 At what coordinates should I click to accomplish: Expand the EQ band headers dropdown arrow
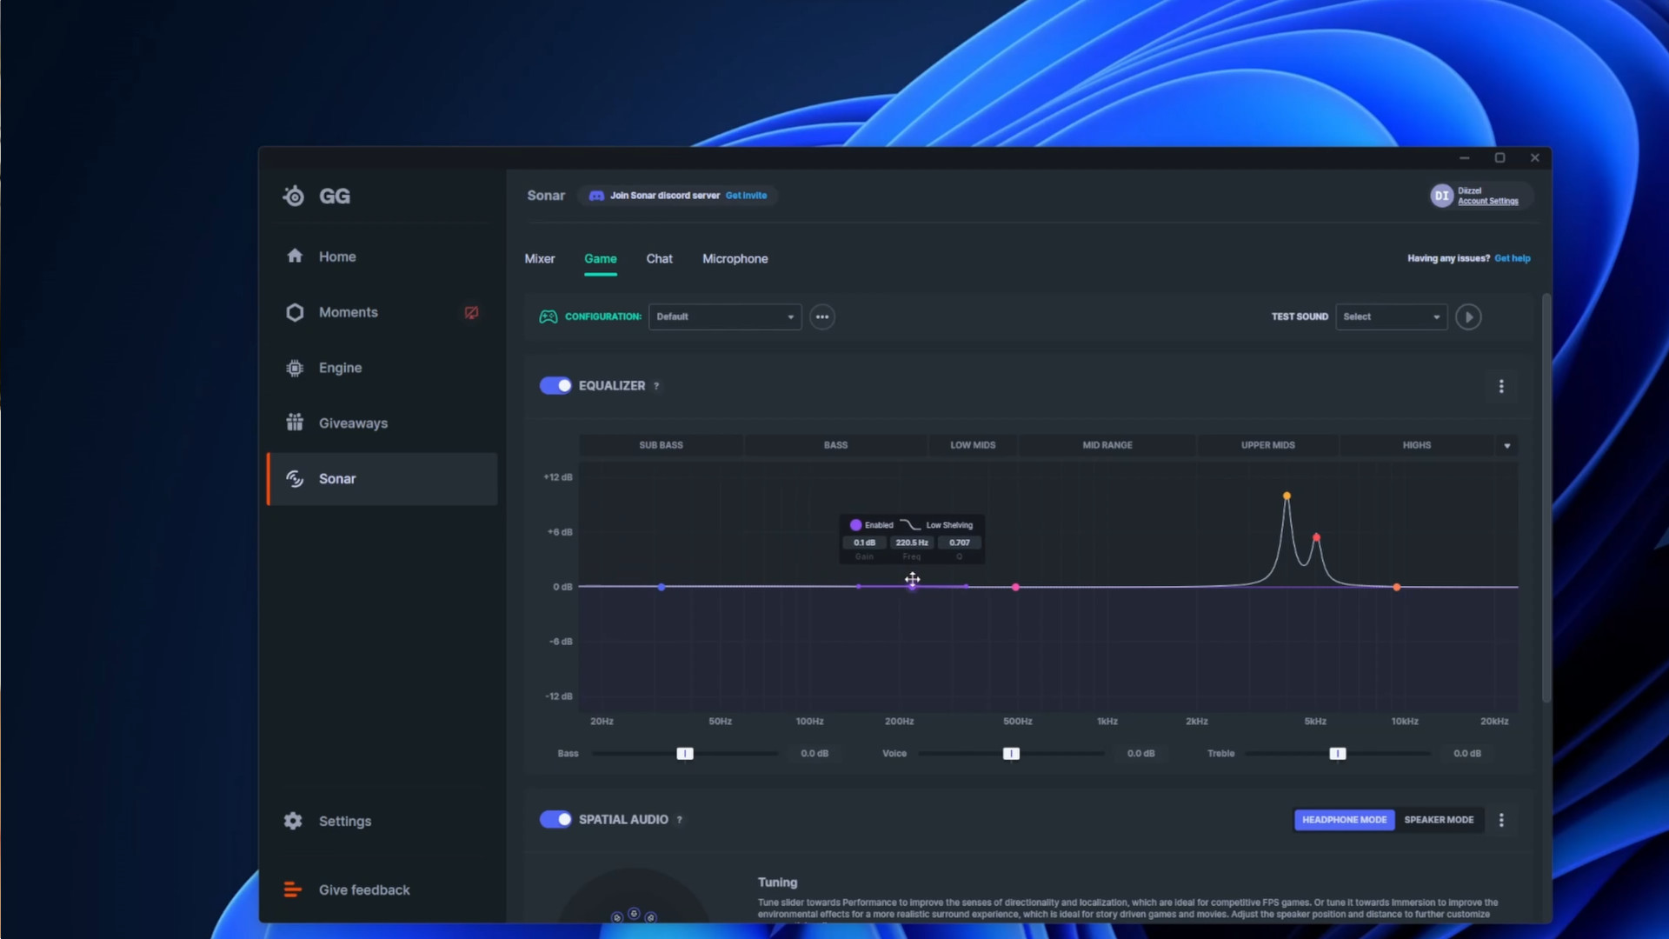coord(1507,446)
